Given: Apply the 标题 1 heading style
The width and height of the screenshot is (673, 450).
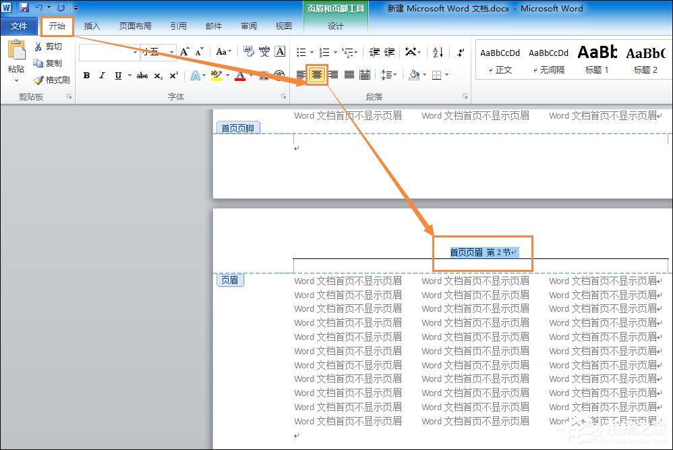Looking at the screenshot, I should (597, 59).
